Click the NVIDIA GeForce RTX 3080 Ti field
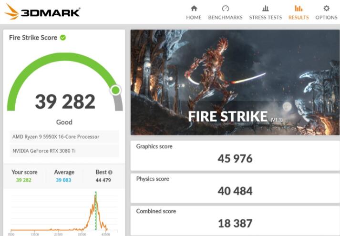This screenshot has height=236, width=340. (64, 151)
